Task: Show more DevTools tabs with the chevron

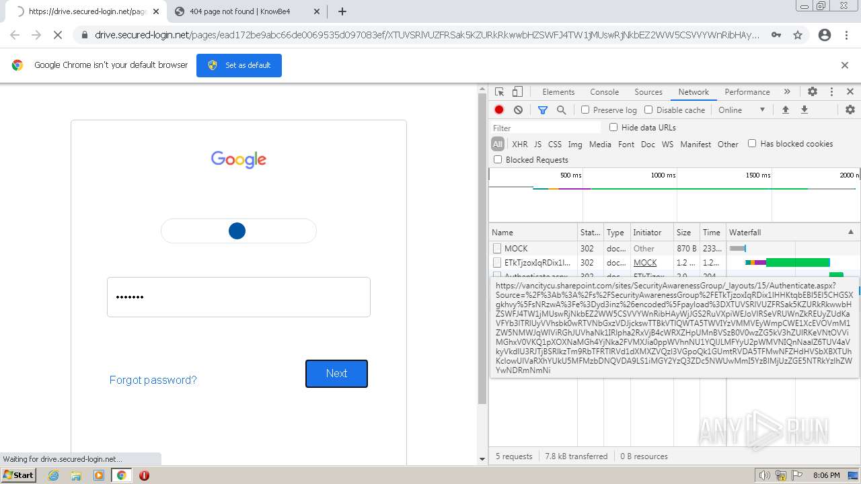Action: [787, 91]
